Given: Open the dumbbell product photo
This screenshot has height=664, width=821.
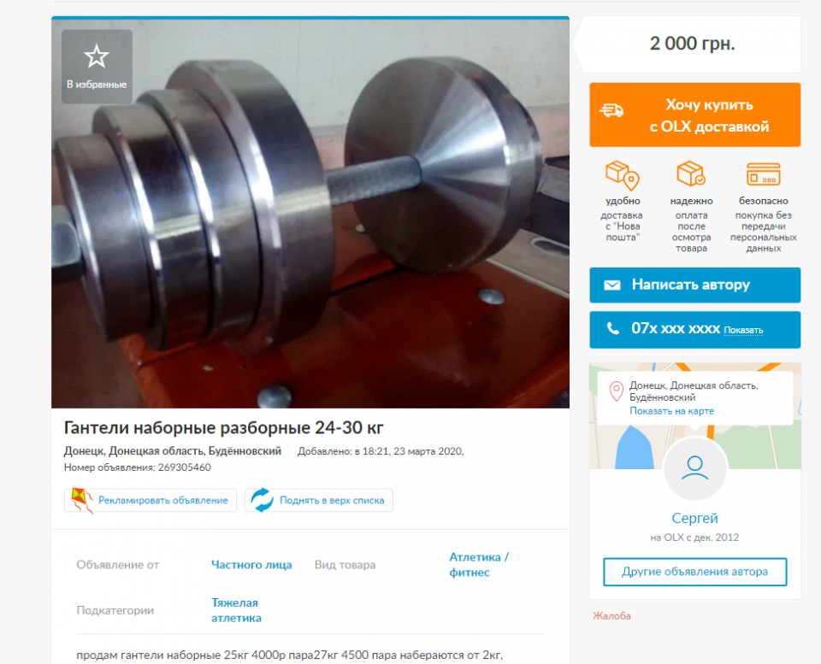Looking at the screenshot, I should coord(310,214).
